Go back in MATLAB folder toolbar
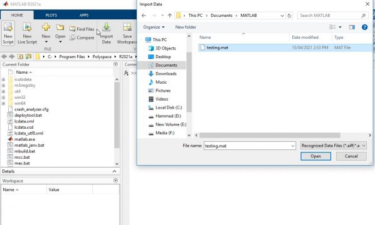The image size is (375, 225). click(x=4, y=56)
